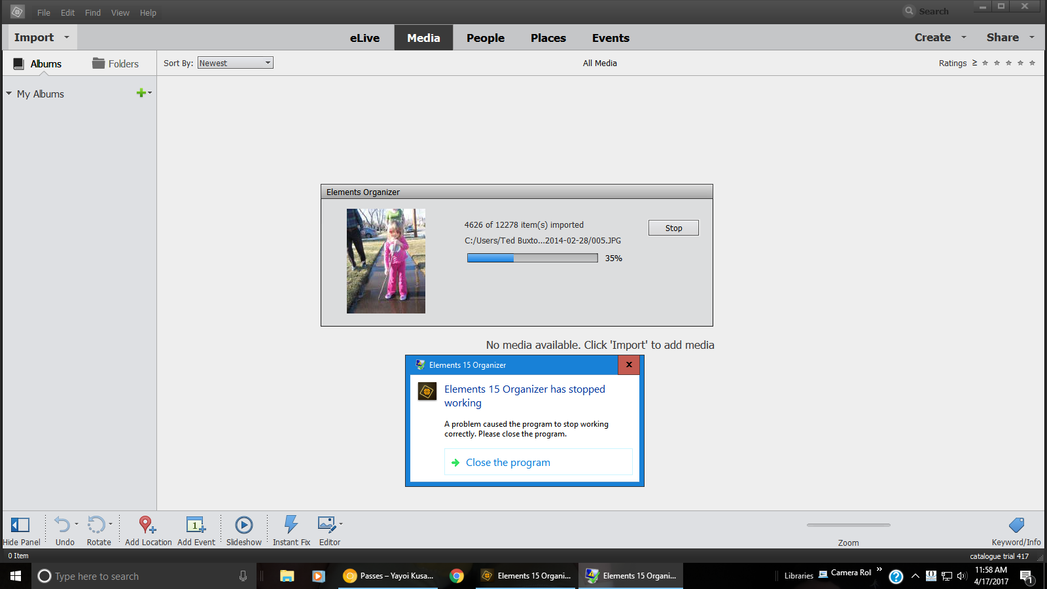Open the media player taskbar icon
The height and width of the screenshot is (589, 1047).
click(x=318, y=576)
